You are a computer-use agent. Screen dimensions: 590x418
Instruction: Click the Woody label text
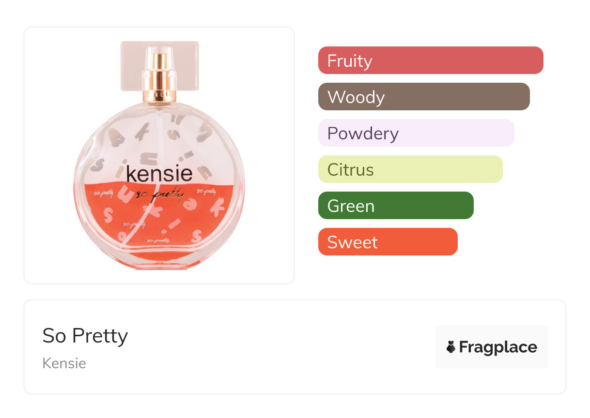click(356, 97)
